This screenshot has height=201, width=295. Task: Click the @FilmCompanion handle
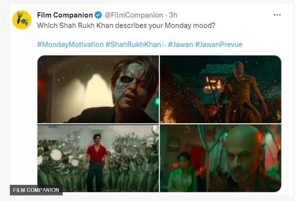click(x=134, y=15)
